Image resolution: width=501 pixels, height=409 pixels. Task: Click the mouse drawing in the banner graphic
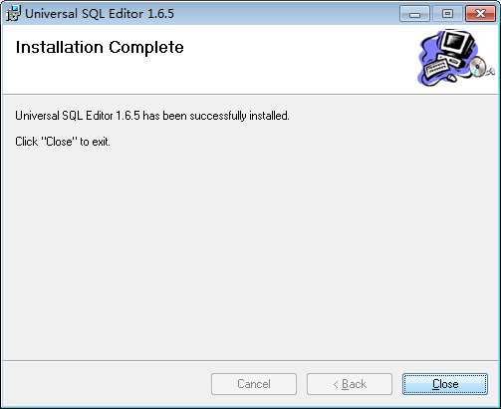coord(451,78)
